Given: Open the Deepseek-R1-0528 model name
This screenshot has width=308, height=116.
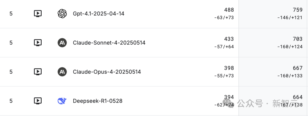Looking at the screenshot, I should click(98, 101).
